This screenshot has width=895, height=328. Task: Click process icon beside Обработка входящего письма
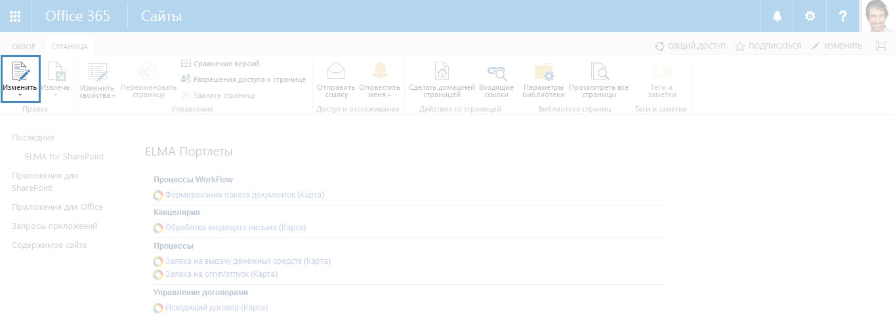[x=158, y=228]
